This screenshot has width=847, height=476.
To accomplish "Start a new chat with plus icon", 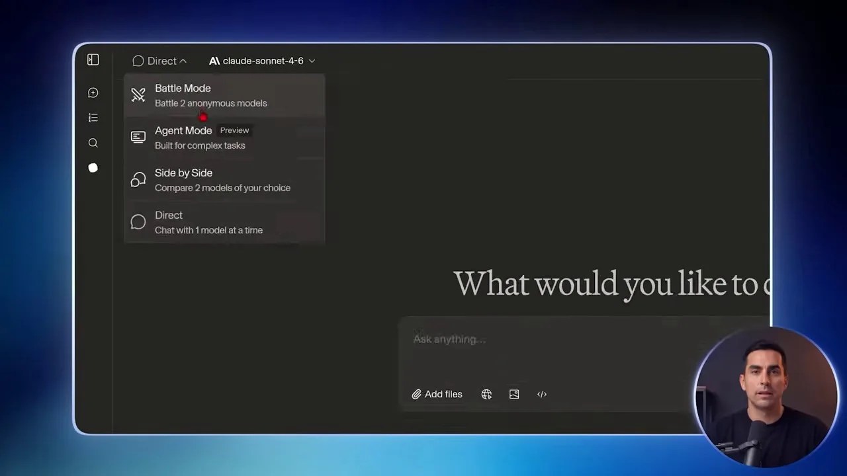I will click(x=93, y=93).
